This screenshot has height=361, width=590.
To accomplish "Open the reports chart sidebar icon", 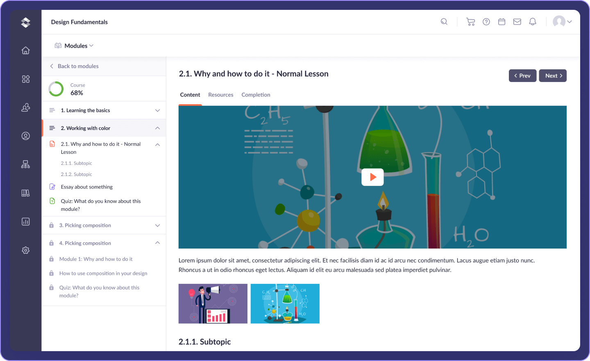I will [26, 222].
